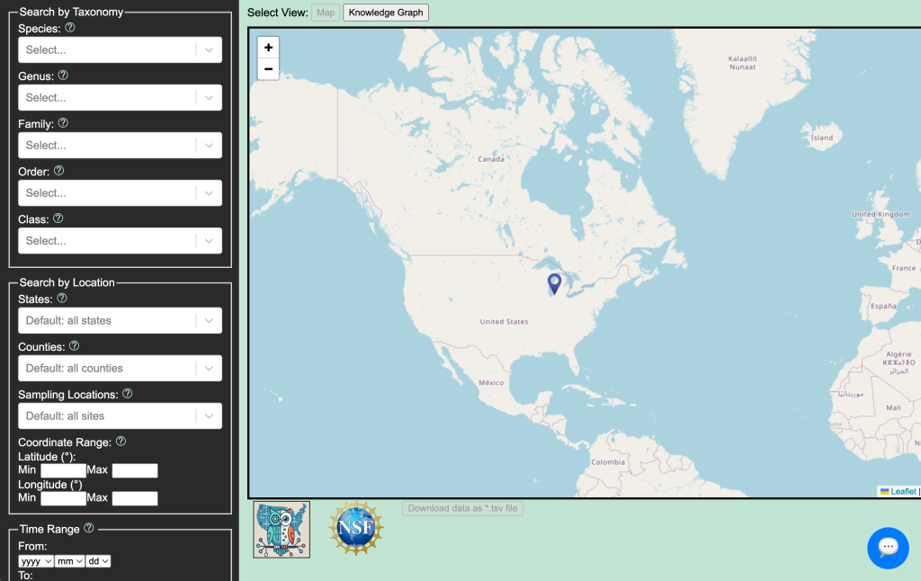
Task: Click the States help question-mark icon
Action: 62,298
